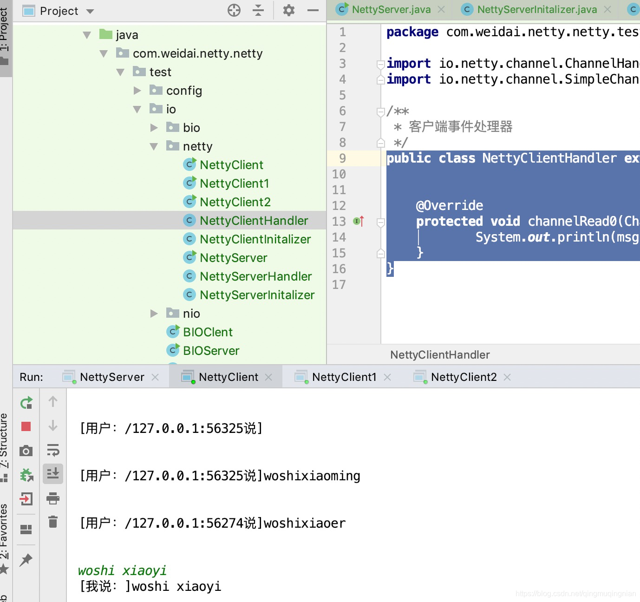Rerun NettyClient with green rerun icon
Viewport: 640px width, 602px height.
tap(26, 402)
